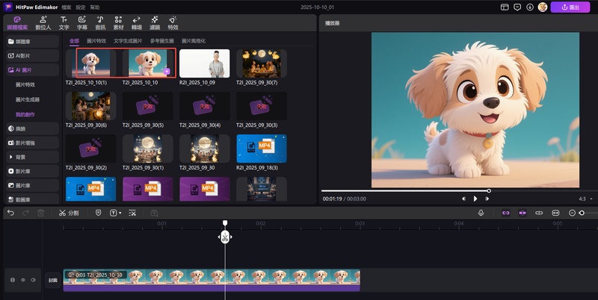598x300 pixels.
Task: Open the 濾鏡 filters panel
Action: 154,22
